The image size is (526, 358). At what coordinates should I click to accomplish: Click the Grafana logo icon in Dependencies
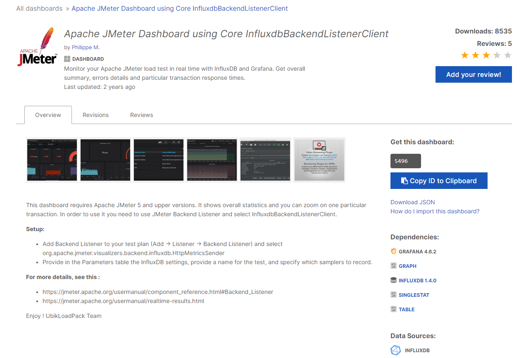point(393,251)
